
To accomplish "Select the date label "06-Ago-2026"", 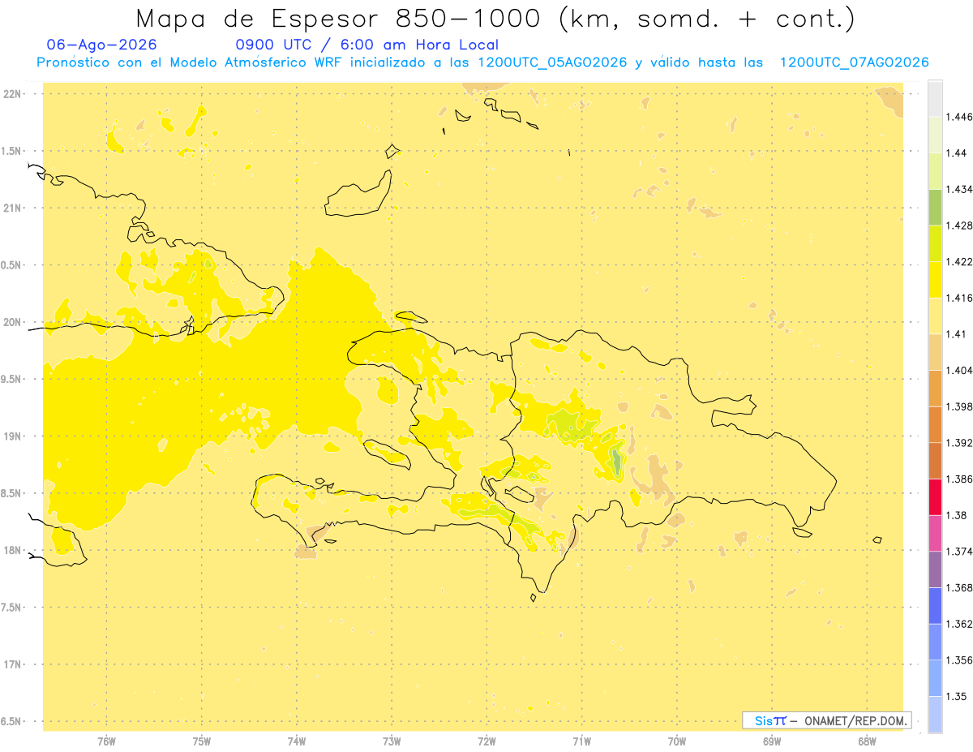I will point(102,45).
